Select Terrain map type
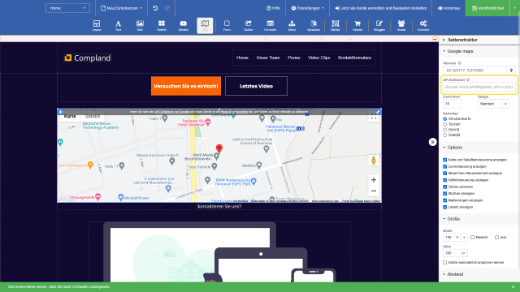The width and height of the screenshot is (520, 292). pos(445,124)
